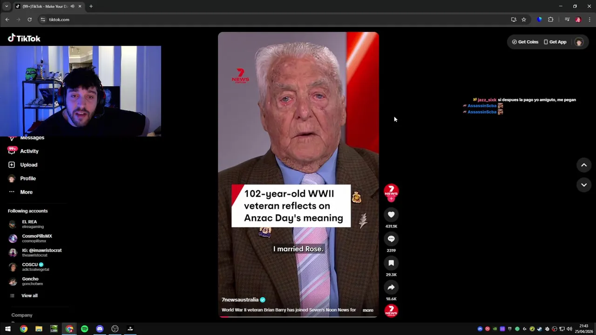Go back in browser history
Screen dimensions: 596x335
point(7,20)
